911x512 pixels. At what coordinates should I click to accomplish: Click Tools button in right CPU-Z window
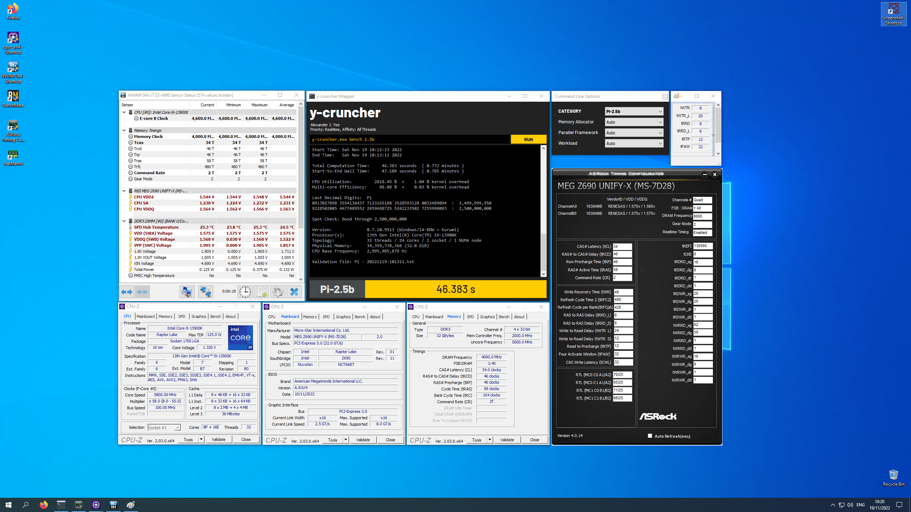point(477,440)
